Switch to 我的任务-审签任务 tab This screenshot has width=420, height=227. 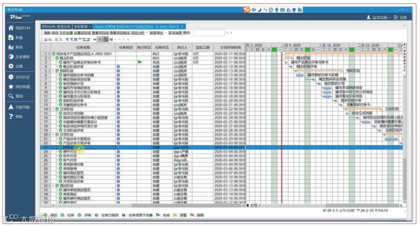[56, 27]
